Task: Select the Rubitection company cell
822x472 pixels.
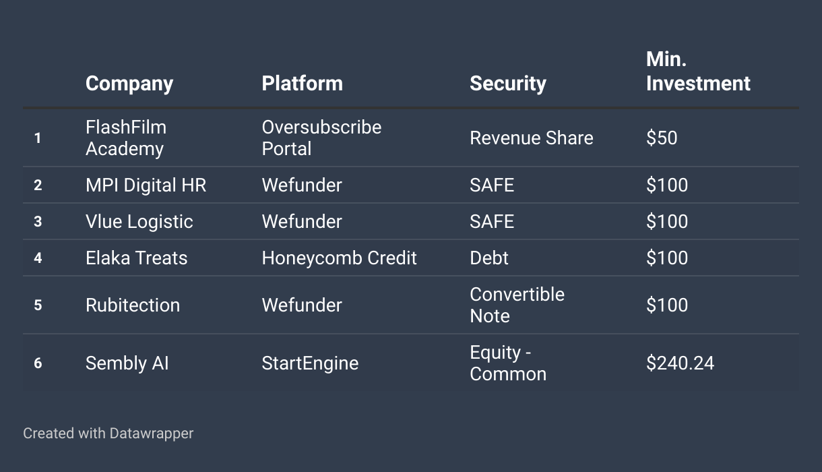Action: (x=133, y=305)
